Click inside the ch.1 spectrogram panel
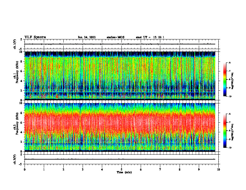Viewport: 246px width, 190px height. 120,76
